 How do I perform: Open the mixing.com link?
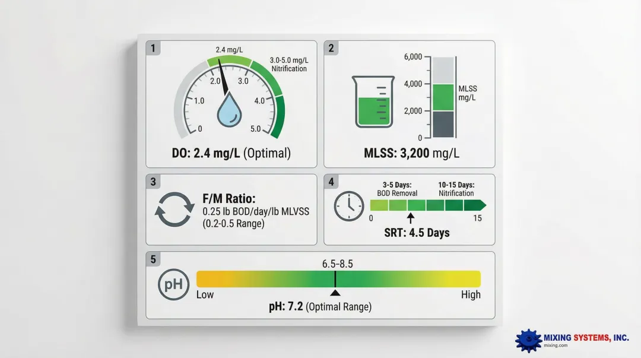coord(556,346)
